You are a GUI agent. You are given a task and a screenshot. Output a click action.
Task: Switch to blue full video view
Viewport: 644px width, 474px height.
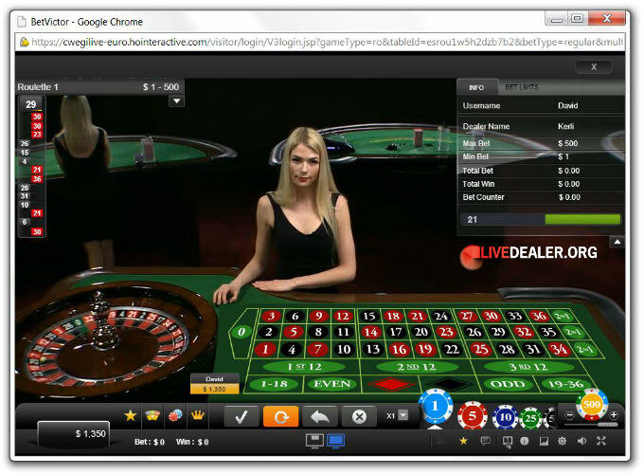pyautogui.click(x=335, y=441)
